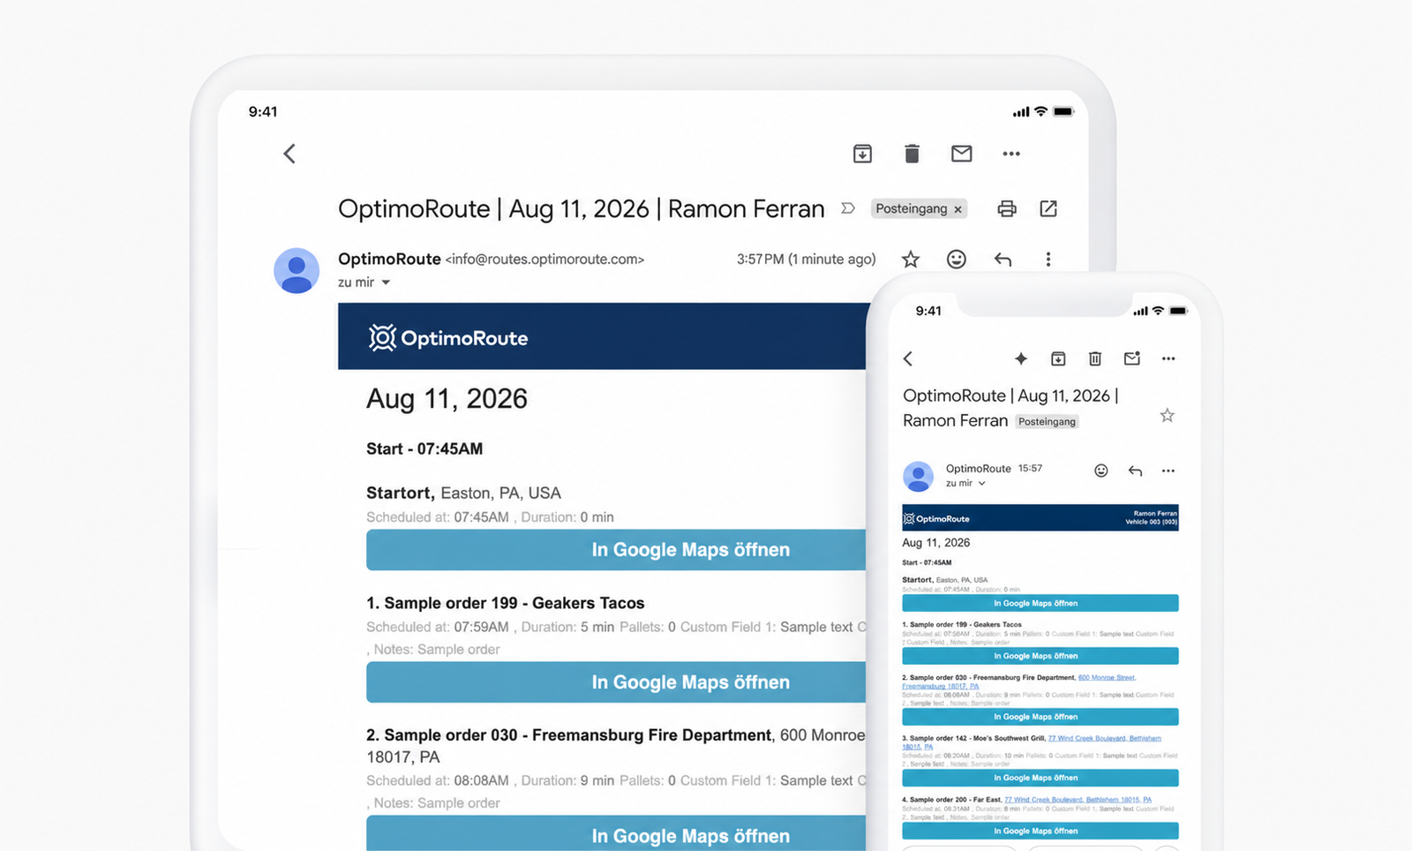Open Freemansburg Fire Department Maps button on phone
The height and width of the screenshot is (851, 1412).
(1040, 717)
